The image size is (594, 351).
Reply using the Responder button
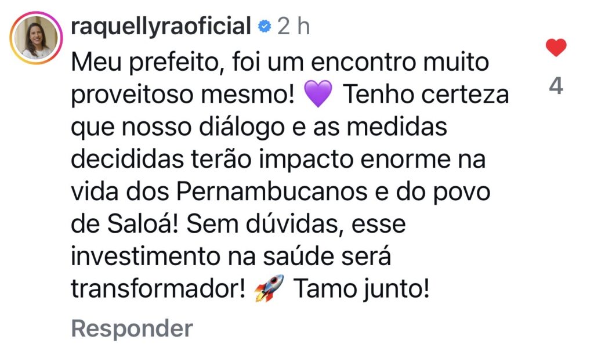pyautogui.click(x=132, y=329)
